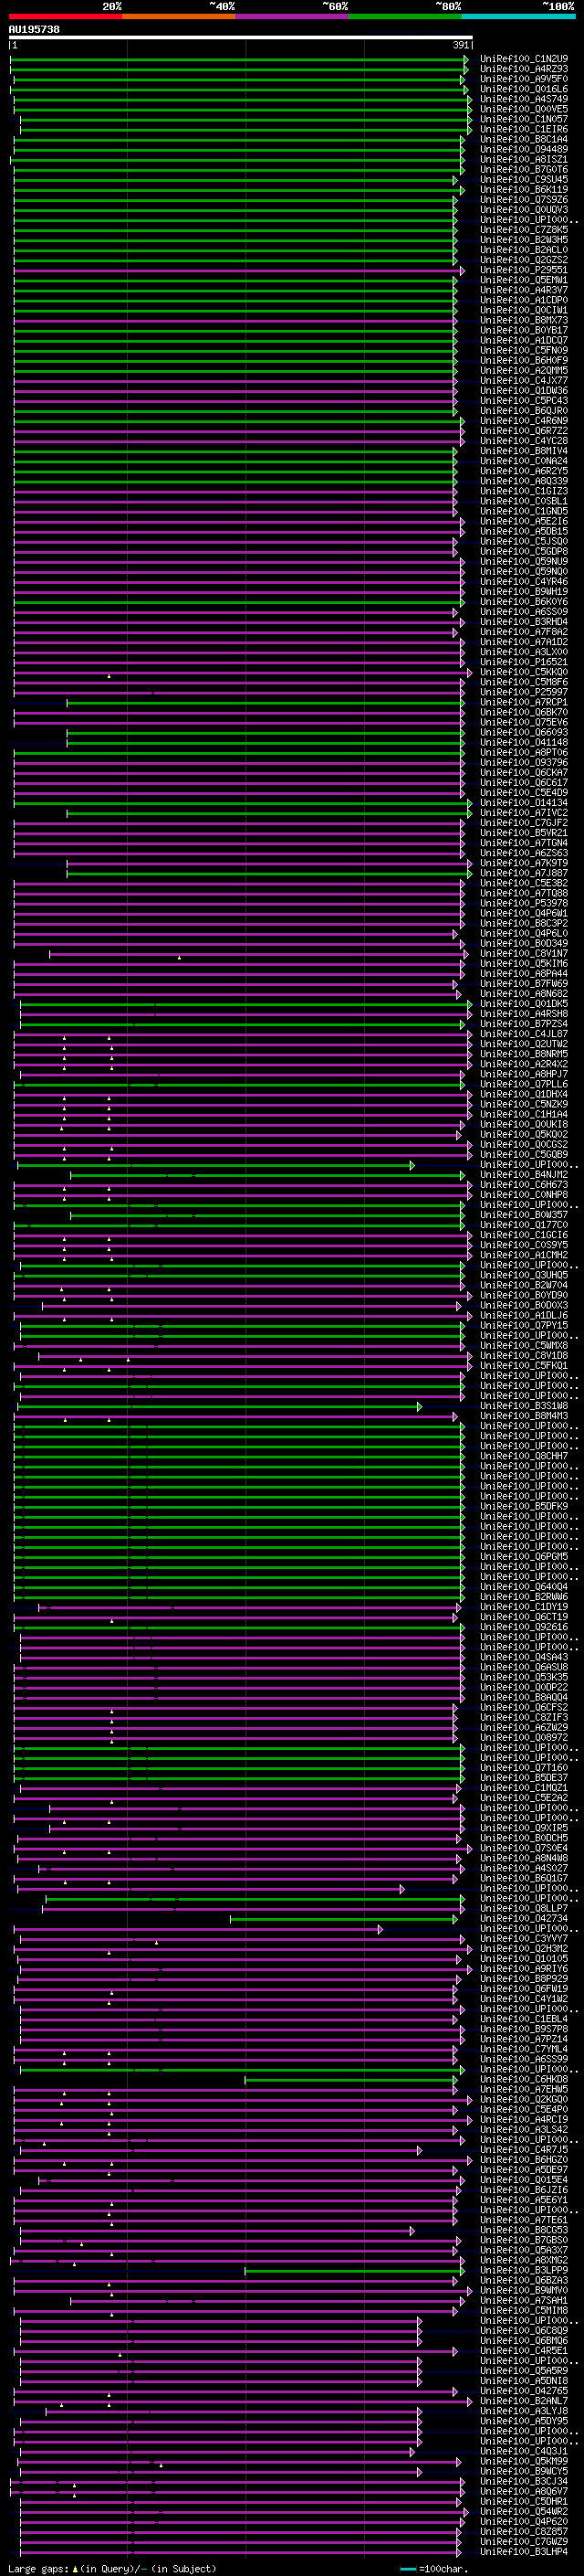This screenshot has height=2576, width=584.
Task: Select the UniRef100_Q6CKA7 label
Action: [x=524, y=772]
